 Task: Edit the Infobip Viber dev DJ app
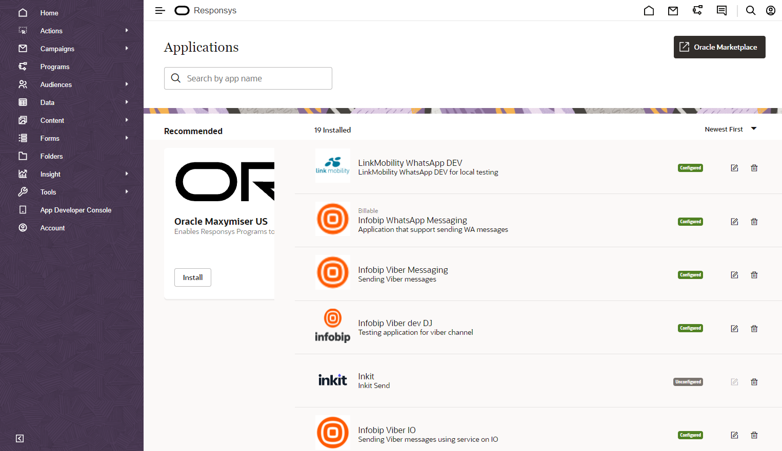[734, 329]
